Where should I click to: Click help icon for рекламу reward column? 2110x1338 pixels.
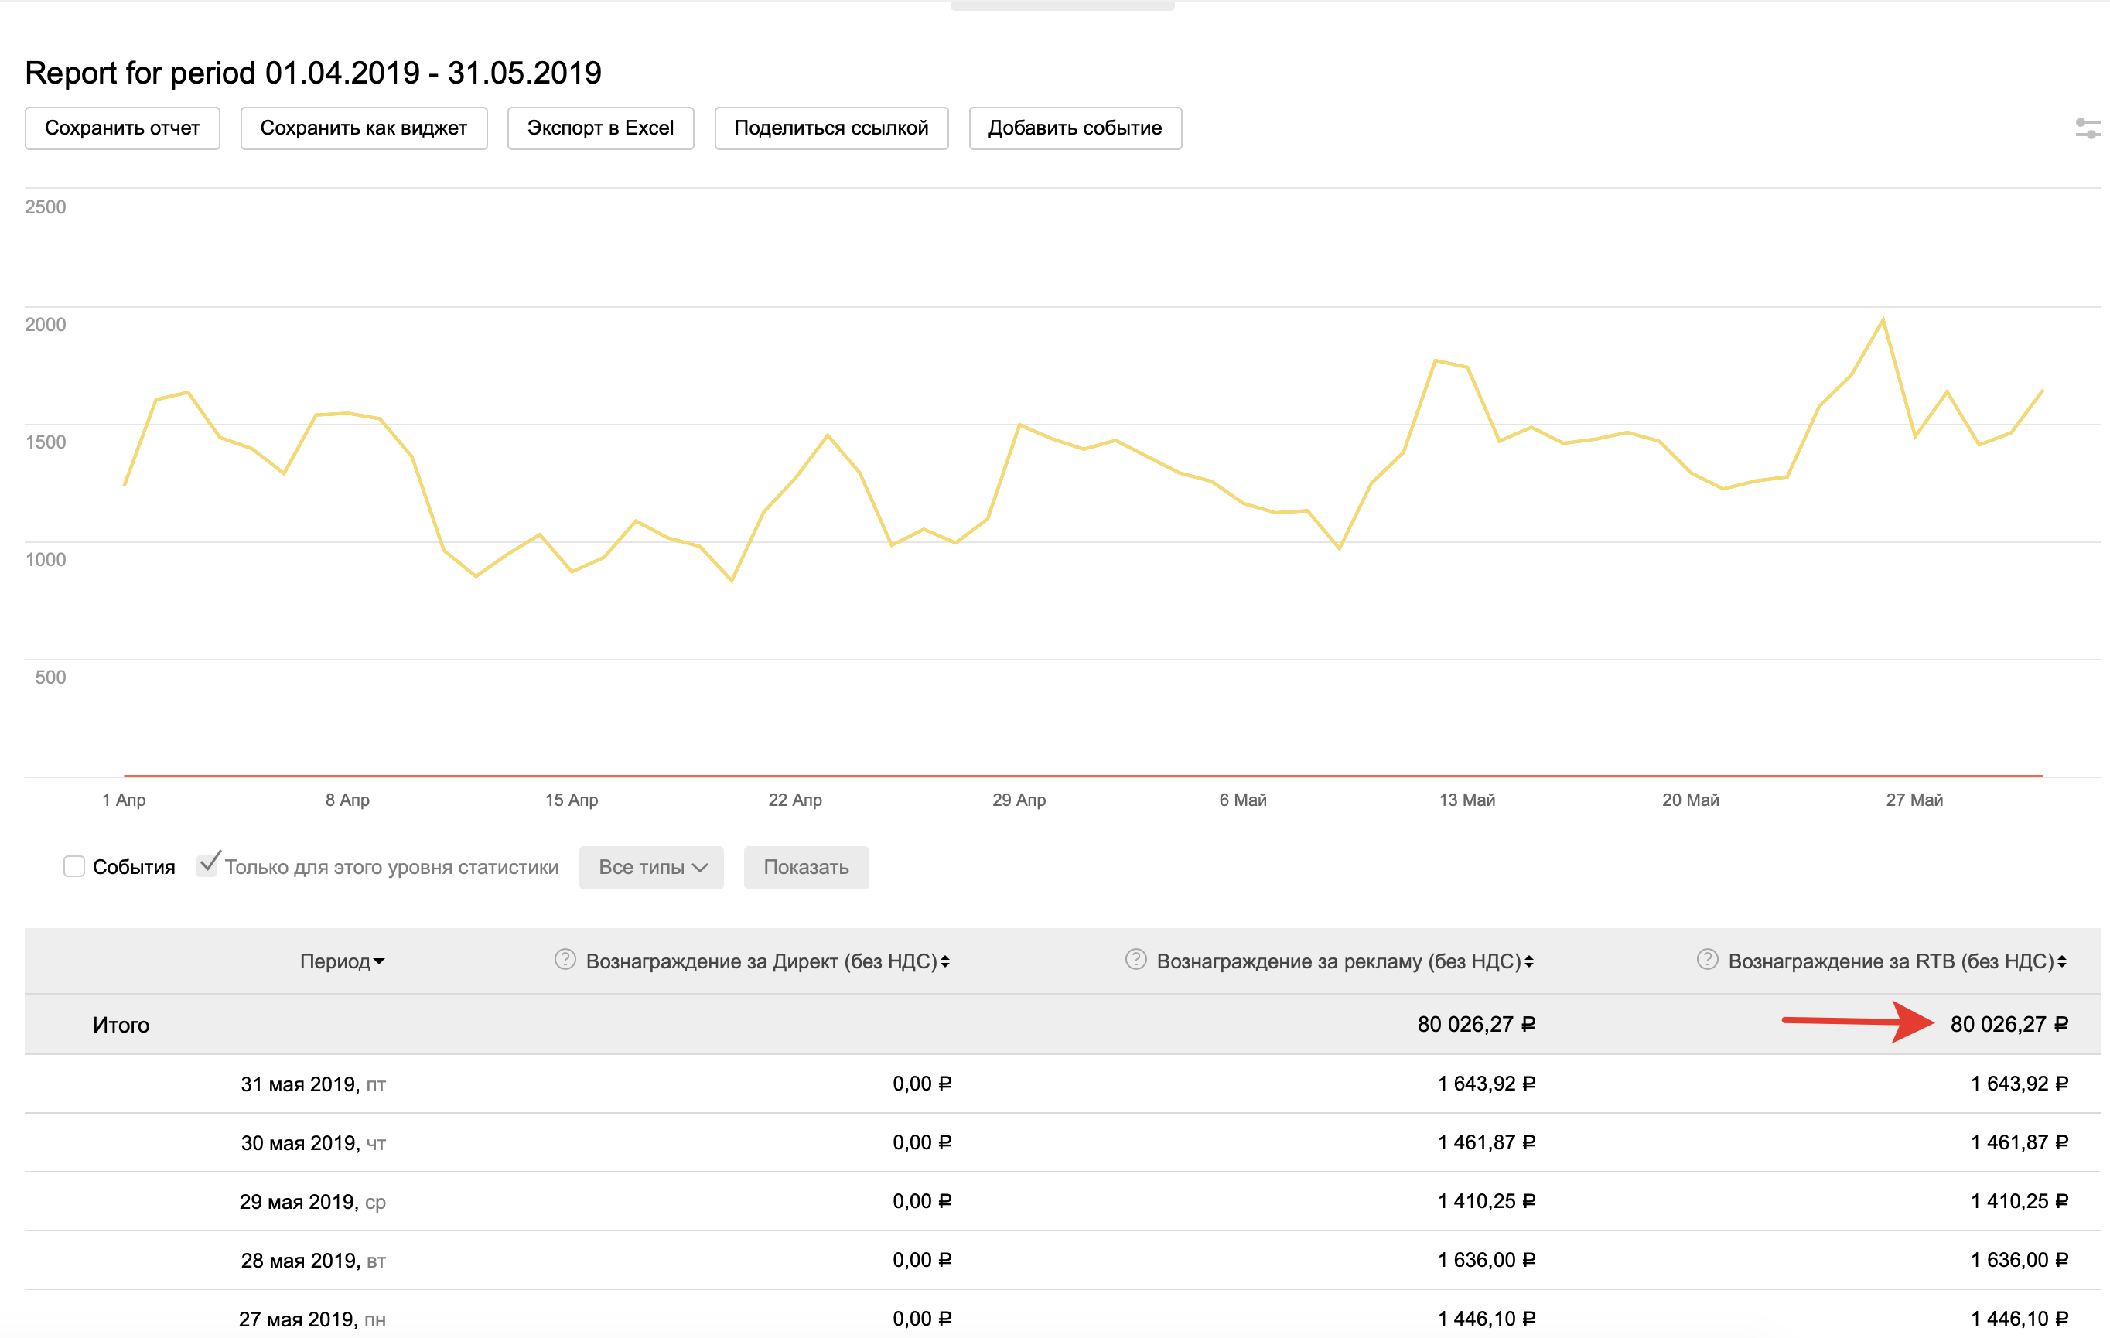tap(1135, 960)
